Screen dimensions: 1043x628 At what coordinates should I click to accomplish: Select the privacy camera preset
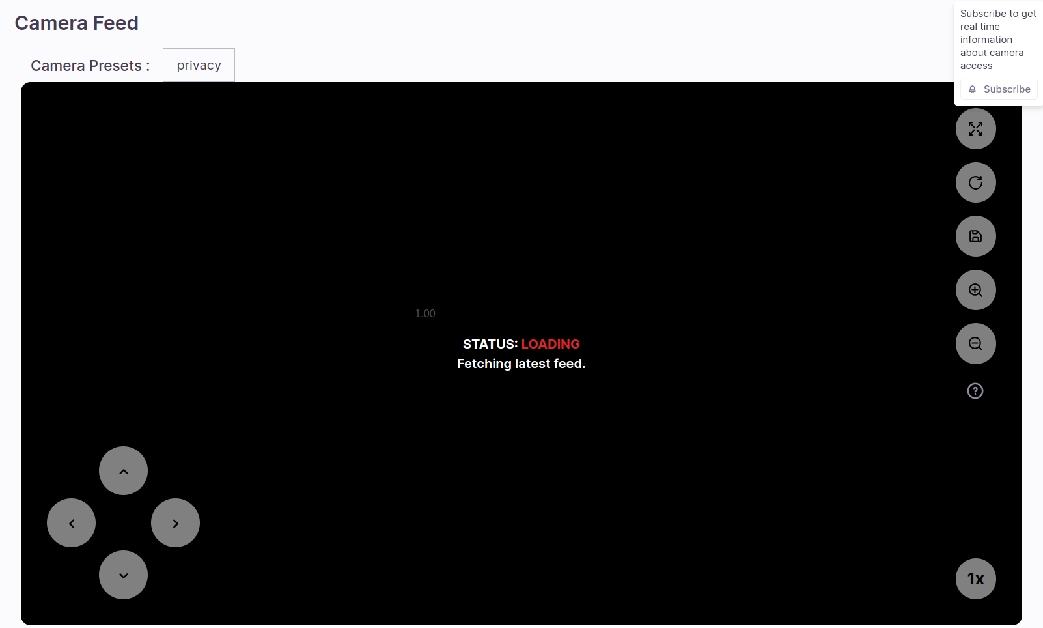pyautogui.click(x=199, y=65)
